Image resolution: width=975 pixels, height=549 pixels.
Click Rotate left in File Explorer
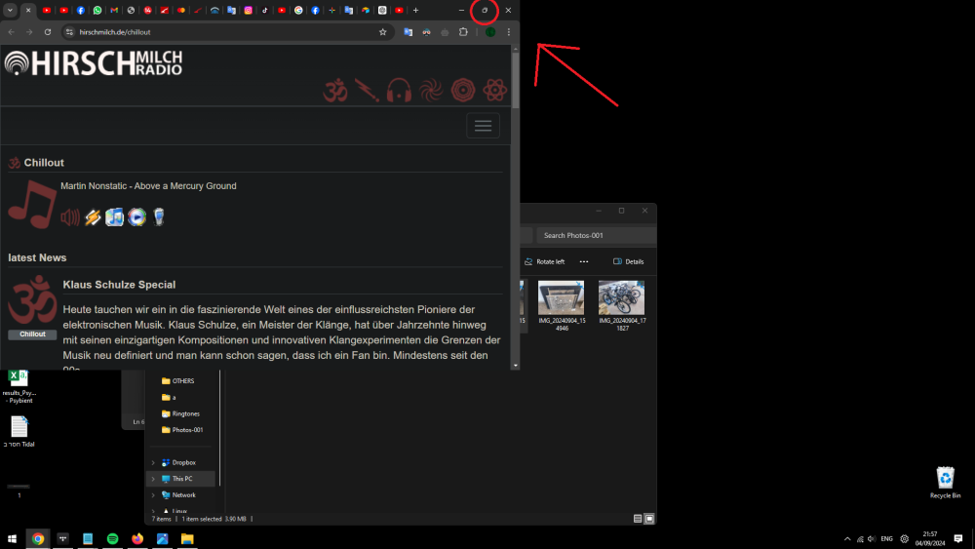[x=544, y=261]
